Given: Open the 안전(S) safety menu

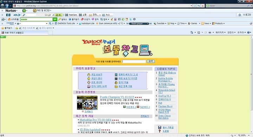Looking at the screenshot, I should point(231,32).
